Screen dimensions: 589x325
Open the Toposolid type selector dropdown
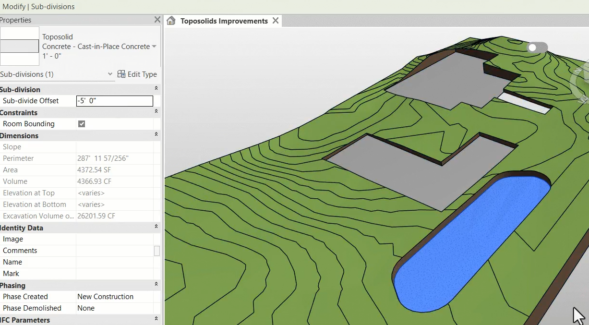154,47
